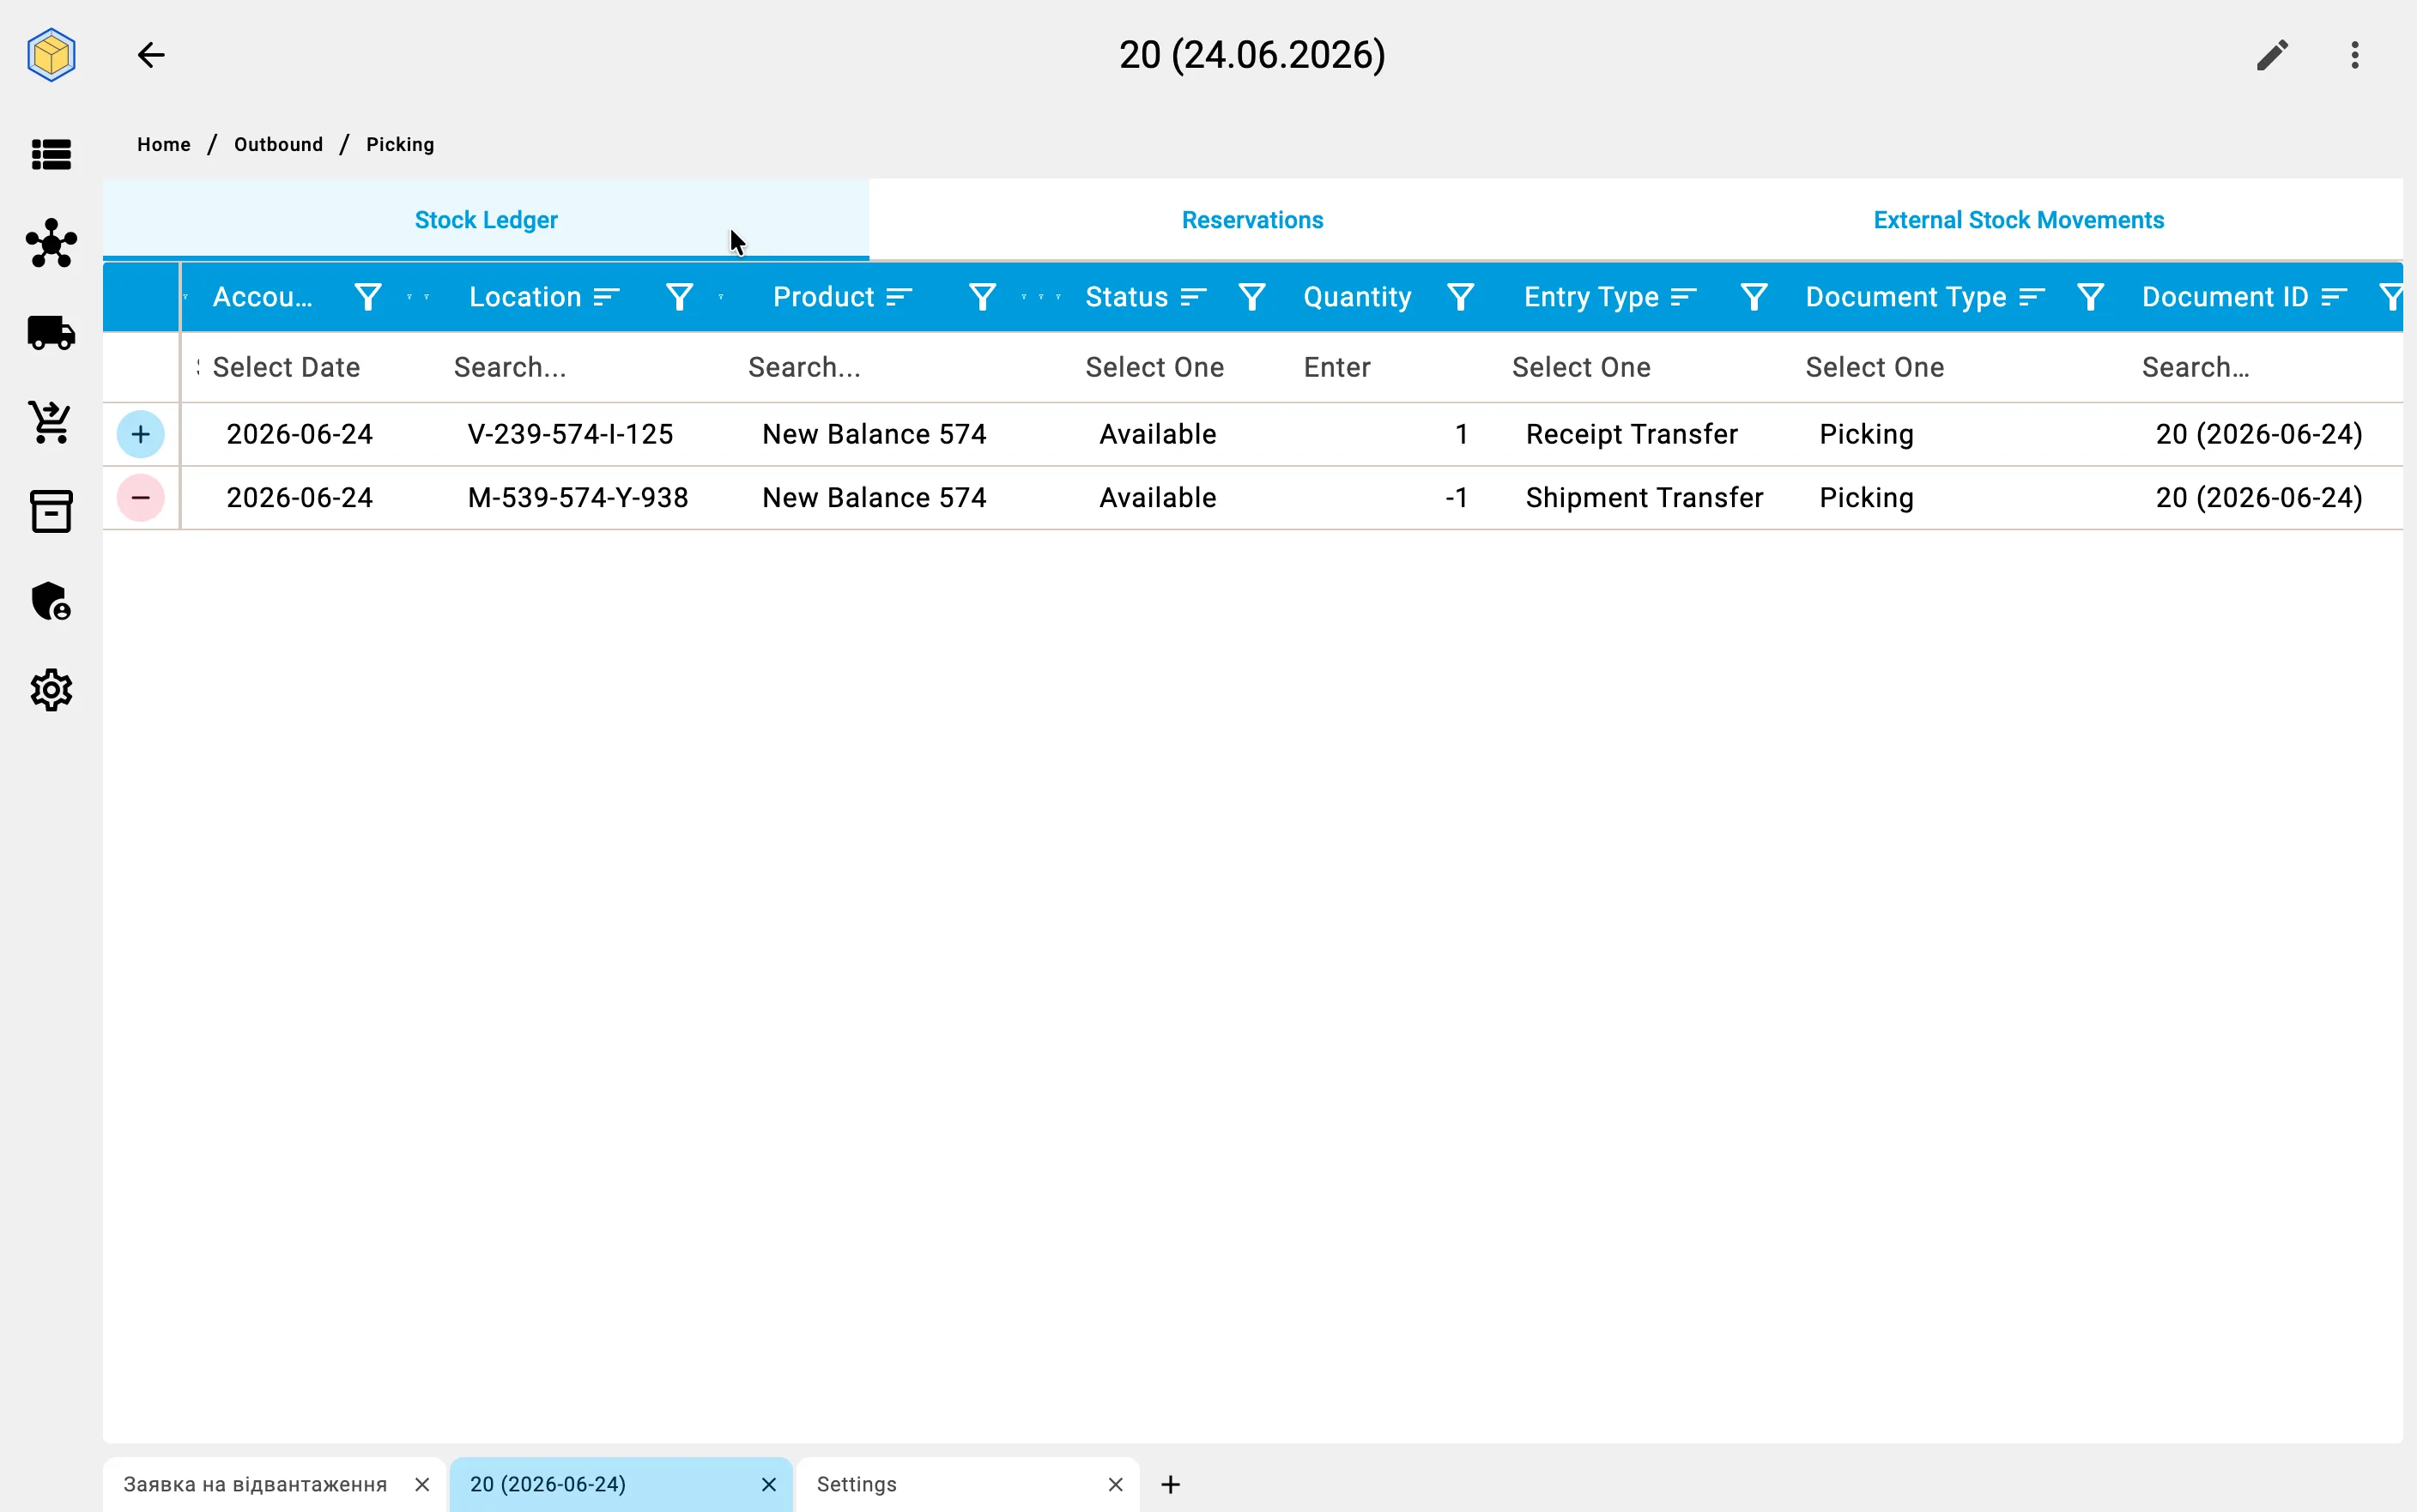Click the Entry Type column filter icon

pos(1753,297)
